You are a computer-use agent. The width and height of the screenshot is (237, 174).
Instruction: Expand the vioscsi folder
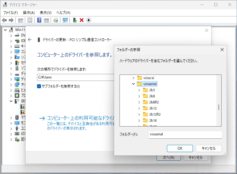[133, 78]
